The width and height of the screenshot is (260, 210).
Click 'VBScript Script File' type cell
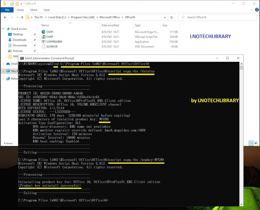pyautogui.click(x=146, y=37)
